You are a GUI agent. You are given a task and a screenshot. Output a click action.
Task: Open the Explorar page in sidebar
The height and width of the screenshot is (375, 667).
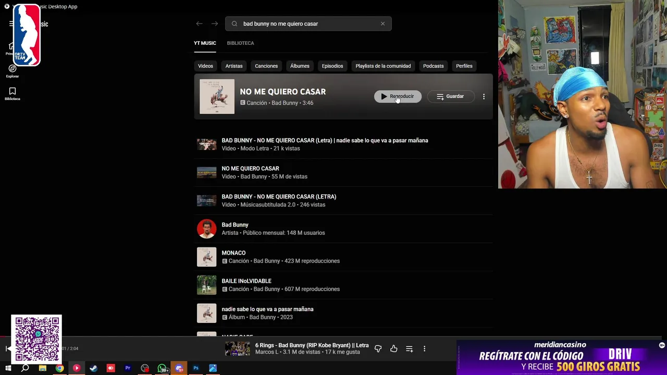click(13, 71)
